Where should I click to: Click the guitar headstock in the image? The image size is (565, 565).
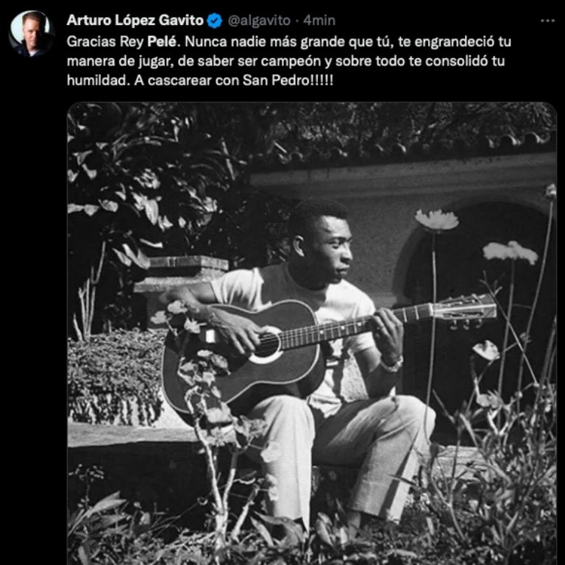click(x=465, y=310)
